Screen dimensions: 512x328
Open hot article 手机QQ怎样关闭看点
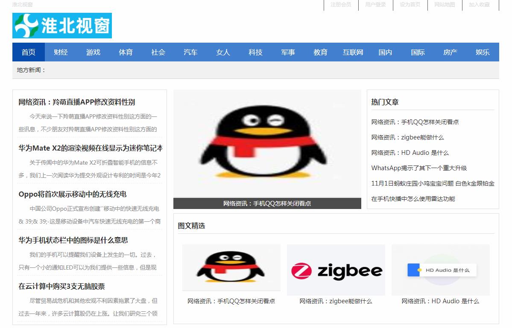pos(415,122)
